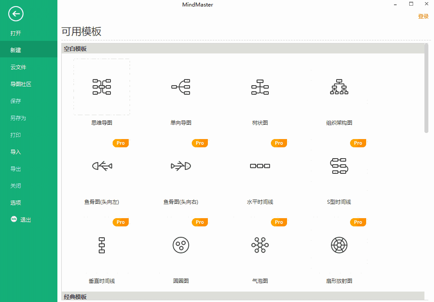Click the Pro badge on 水平时间线
The image size is (434, 302).
pos(279,143)
